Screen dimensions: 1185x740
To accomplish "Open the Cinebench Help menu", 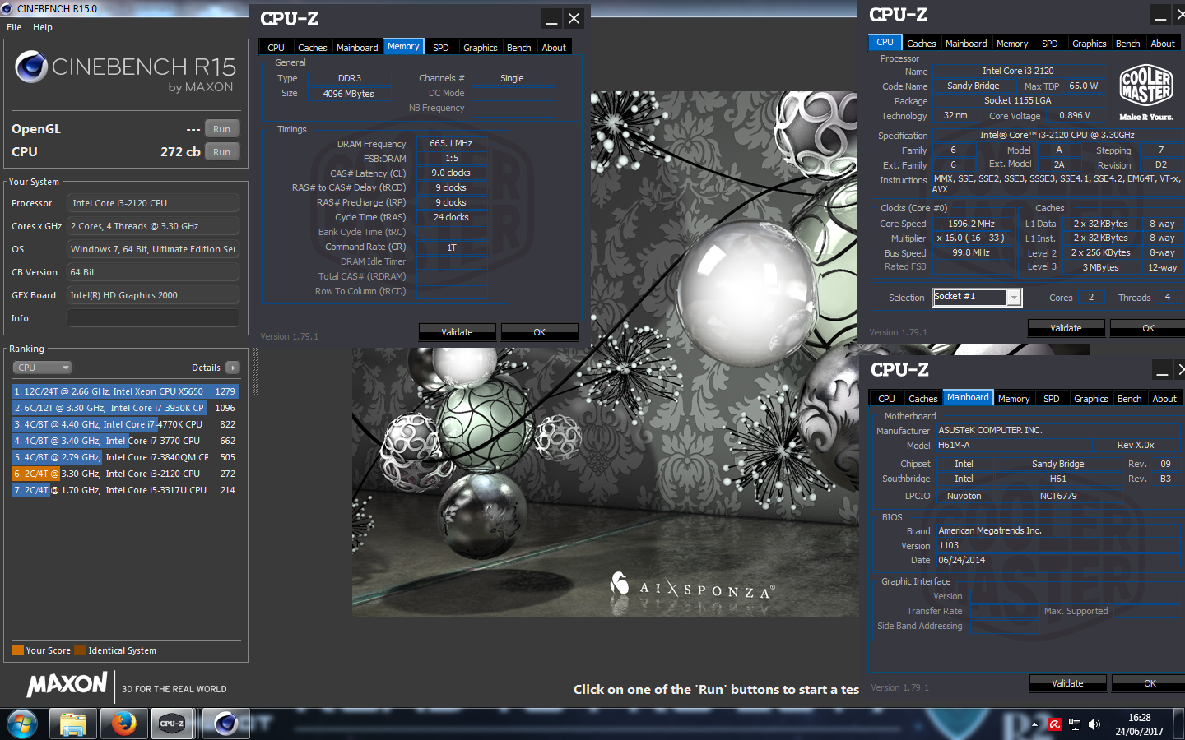I will coord(43,27).
